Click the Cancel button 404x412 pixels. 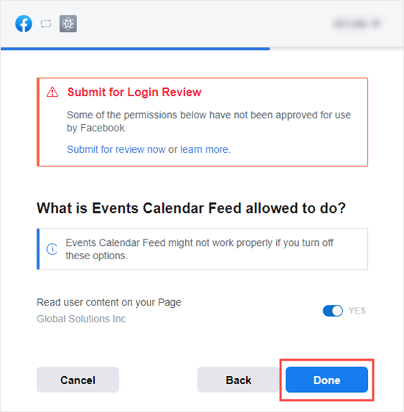78,380
